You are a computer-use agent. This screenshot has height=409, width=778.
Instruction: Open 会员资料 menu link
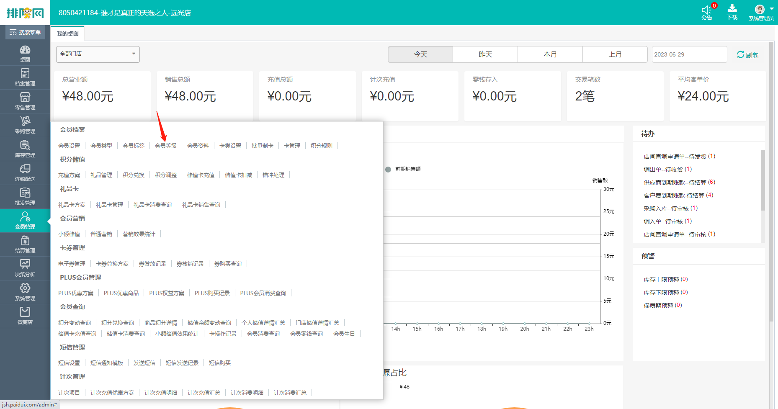[x=198, y=146]
